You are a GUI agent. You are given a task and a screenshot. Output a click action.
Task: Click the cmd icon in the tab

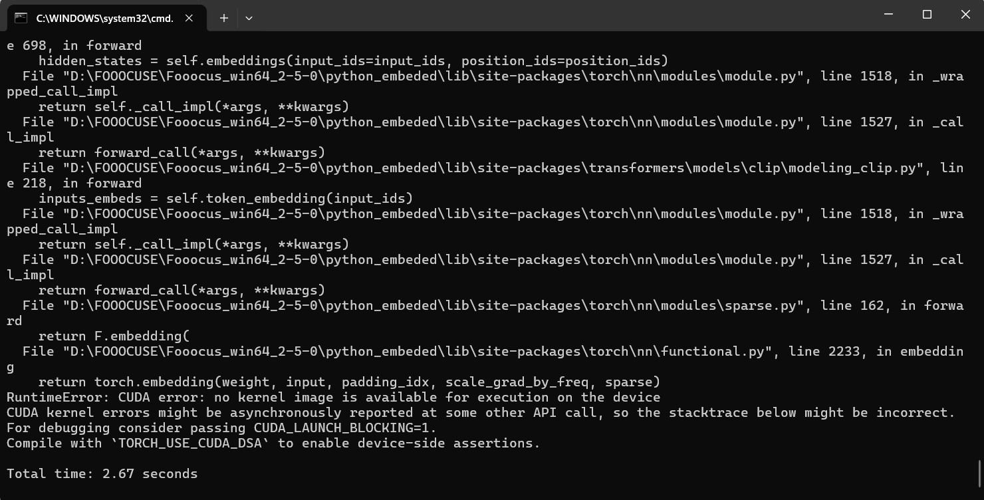[21, 18]
